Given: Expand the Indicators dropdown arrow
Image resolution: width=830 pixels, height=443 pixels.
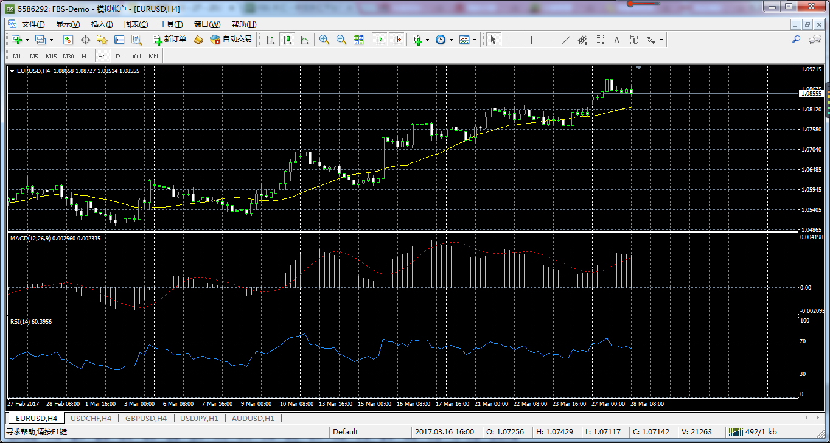Looking at the screenshot, I should click(428, 40).
